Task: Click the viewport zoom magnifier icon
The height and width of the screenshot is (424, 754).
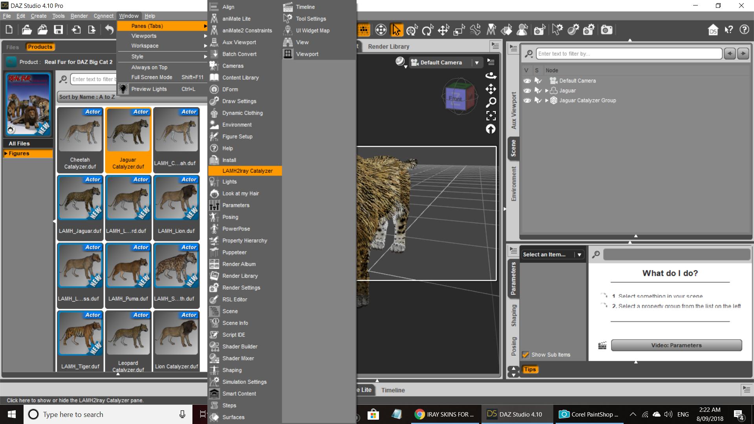Action: tap(491, 102)
